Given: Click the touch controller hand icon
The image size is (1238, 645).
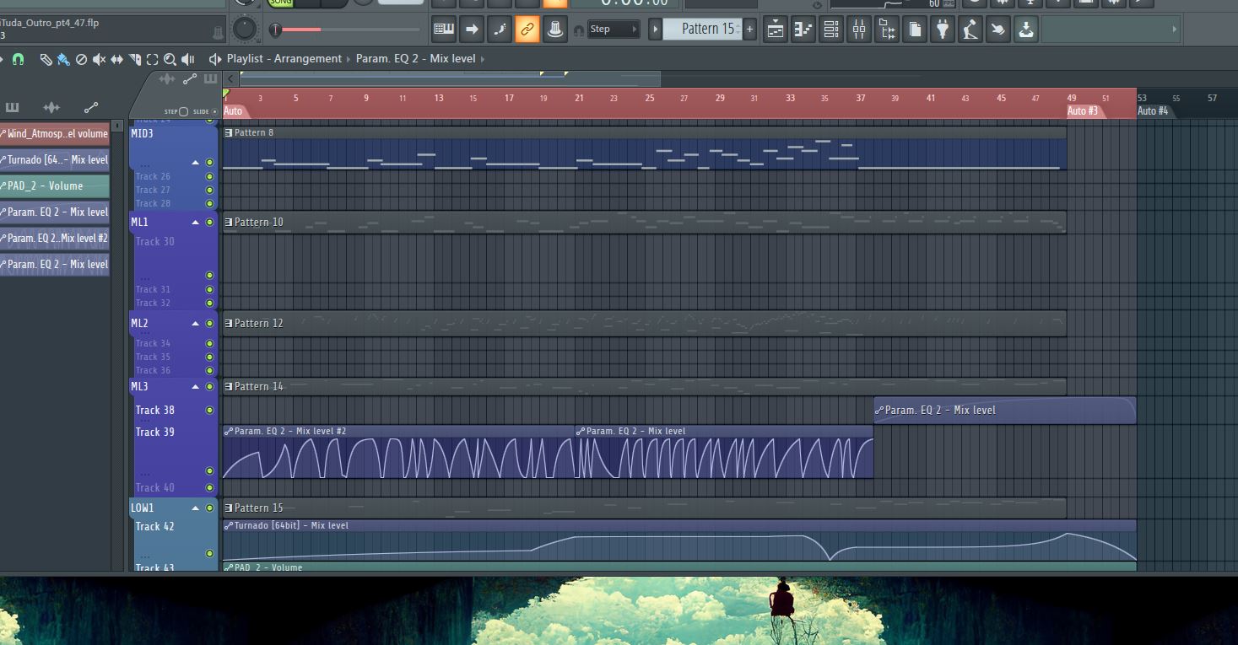Looking at the screenshot, I should 998,30.
